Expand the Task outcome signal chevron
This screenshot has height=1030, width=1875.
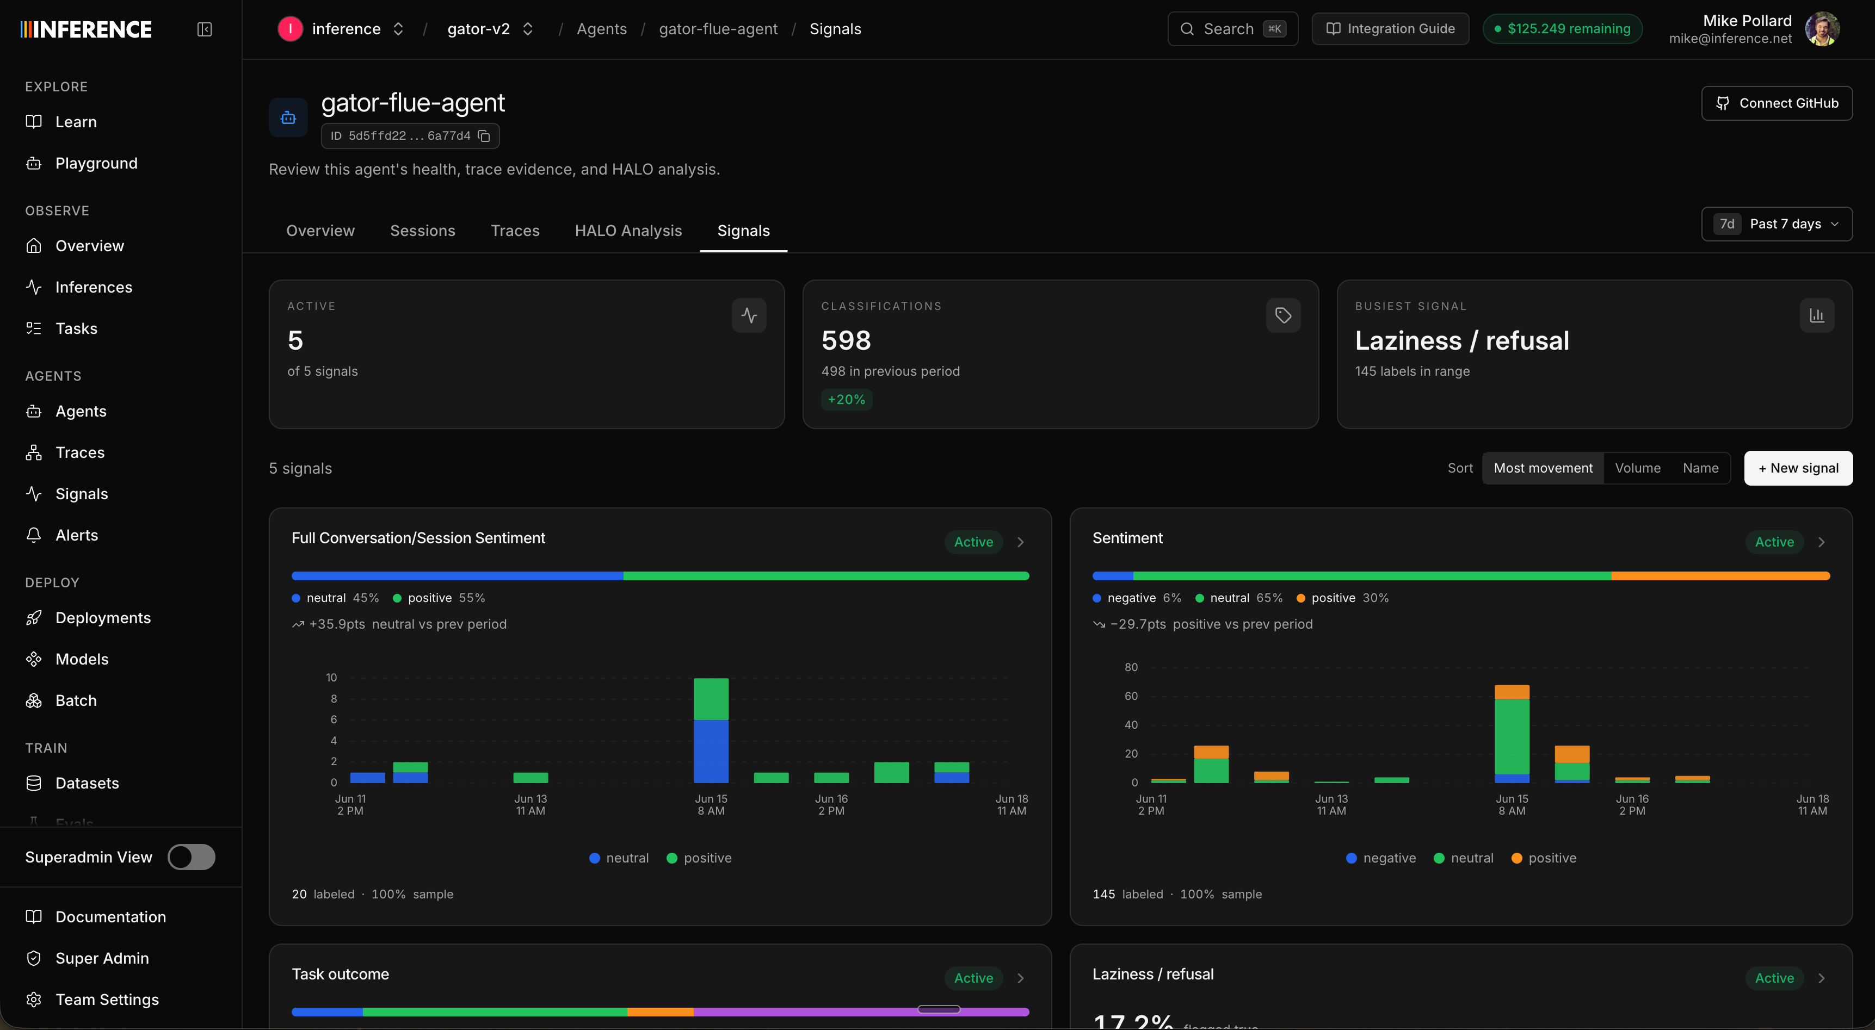pos(1021,978)
